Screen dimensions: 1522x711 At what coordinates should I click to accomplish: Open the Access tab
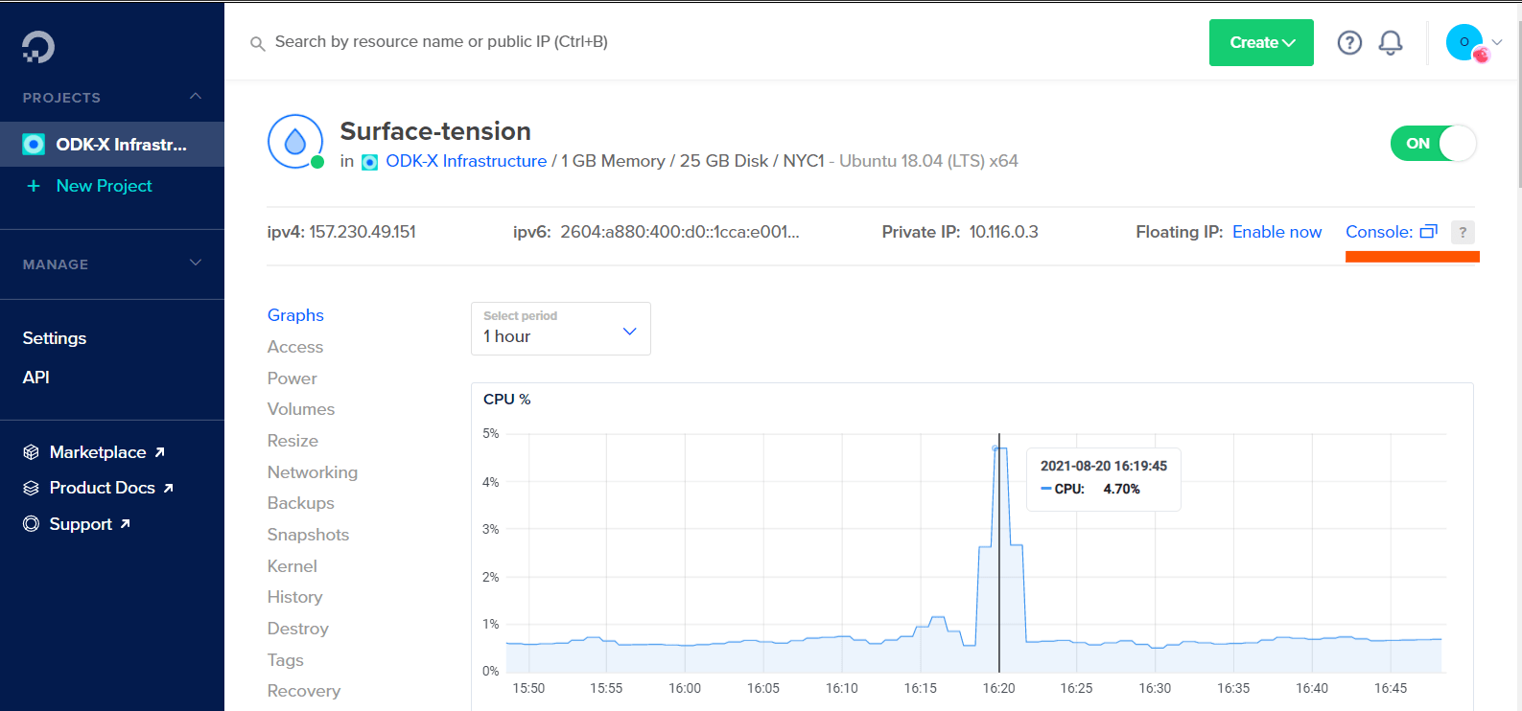295,347
